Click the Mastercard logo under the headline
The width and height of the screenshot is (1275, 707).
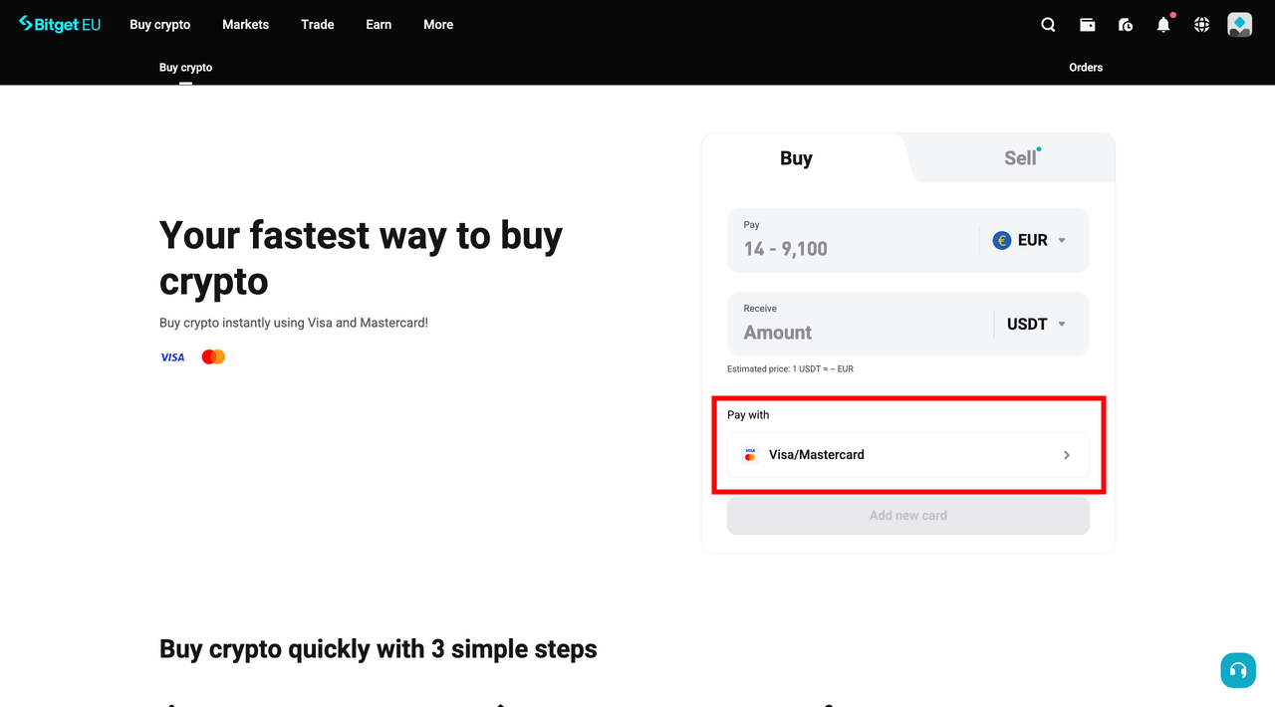point(213,356)
